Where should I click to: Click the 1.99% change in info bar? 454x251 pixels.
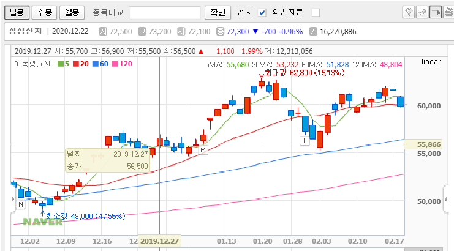252,51
